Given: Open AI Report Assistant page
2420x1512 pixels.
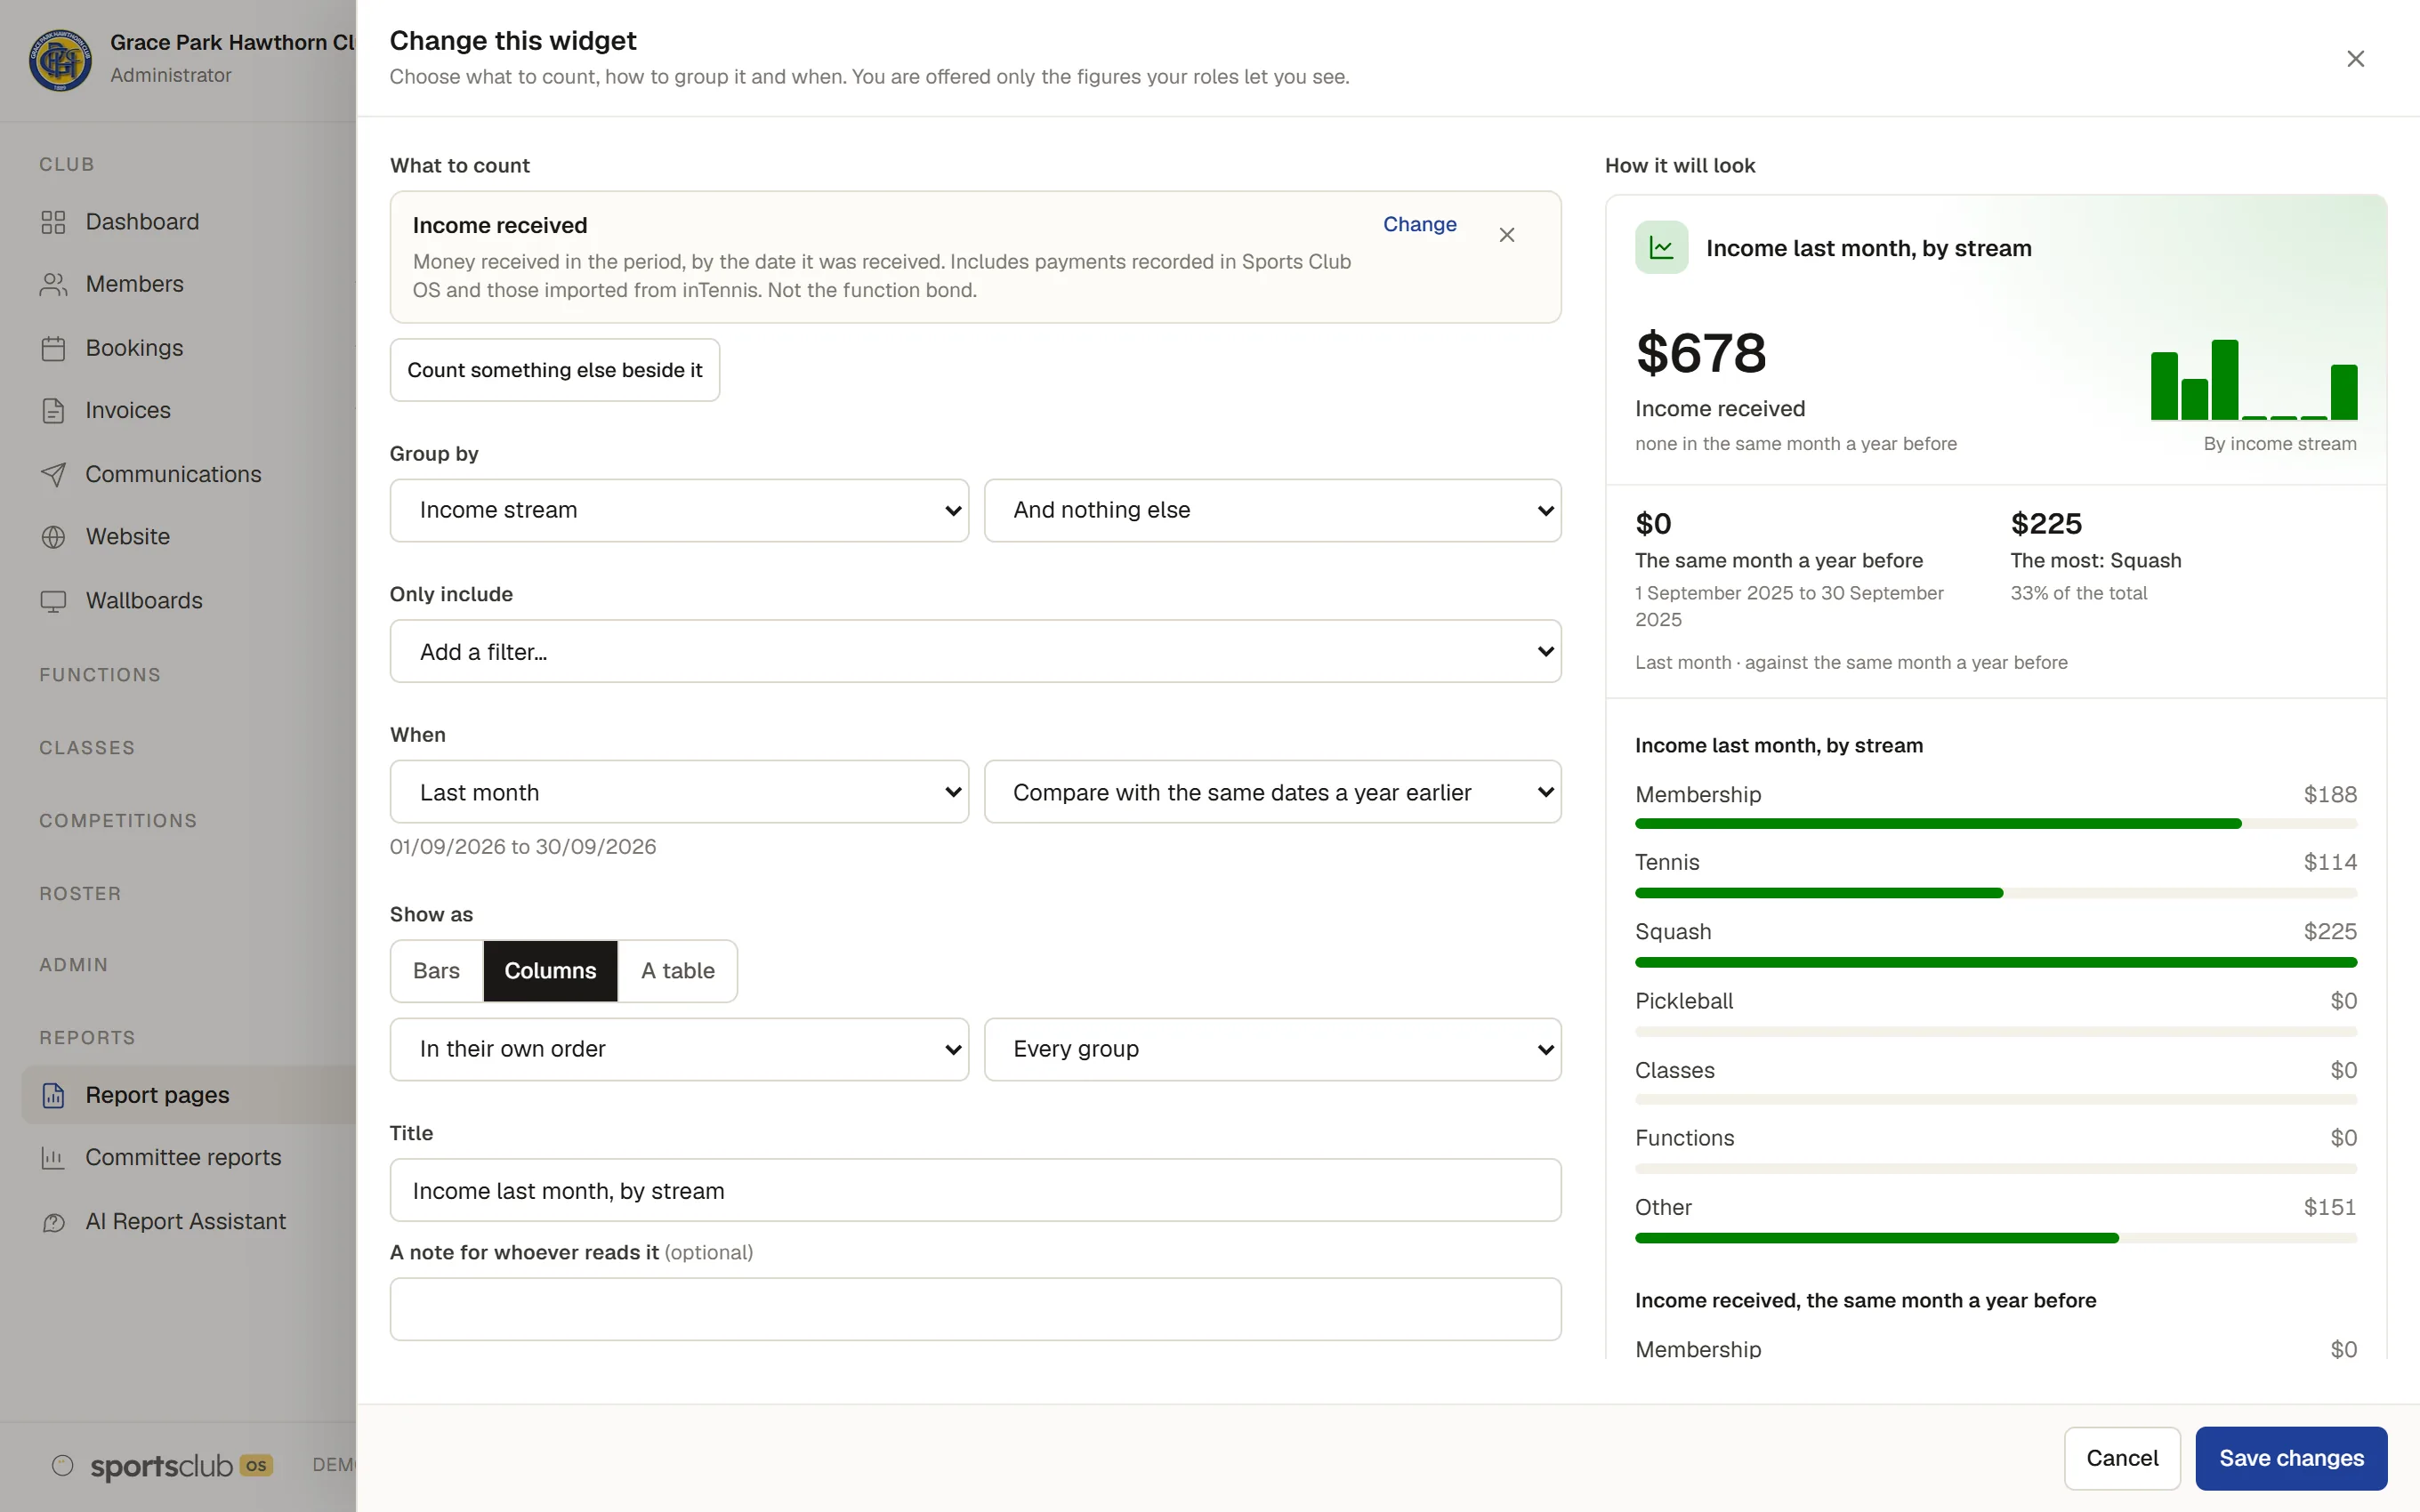Looking at the screenshot, I should 188,1222.
